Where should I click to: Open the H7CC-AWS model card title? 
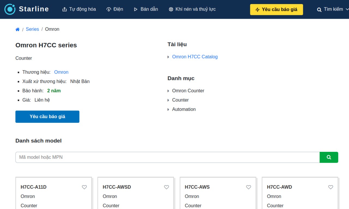pyautogui.click(x=197, y=187)
